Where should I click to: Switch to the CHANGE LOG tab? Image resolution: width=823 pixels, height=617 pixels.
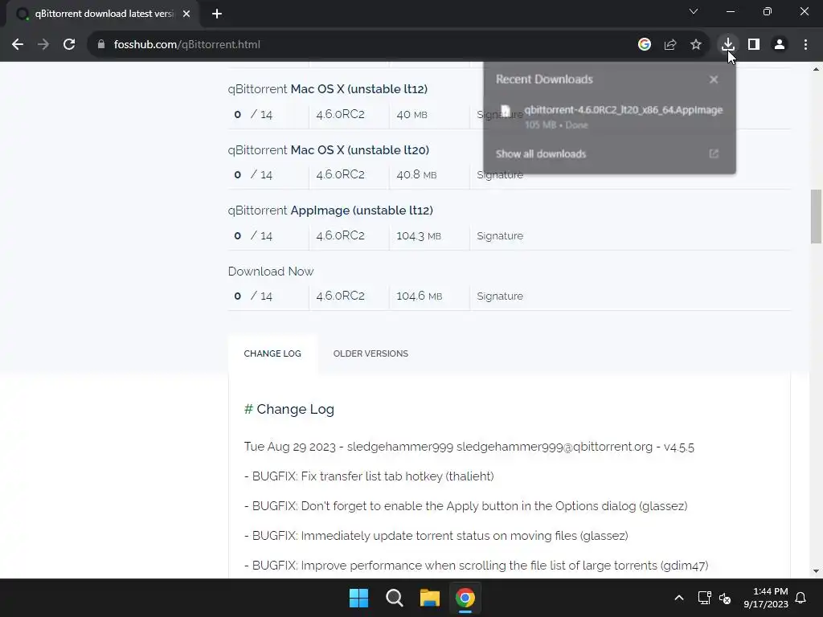click(272, 353)
